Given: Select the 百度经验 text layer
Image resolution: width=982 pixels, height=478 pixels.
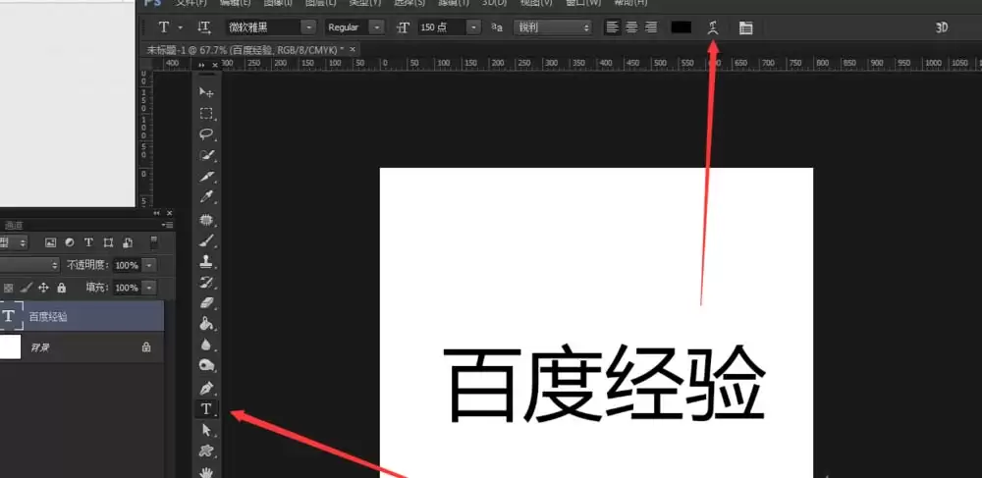Looking at the screenshot, I should (x=82, y=316).
